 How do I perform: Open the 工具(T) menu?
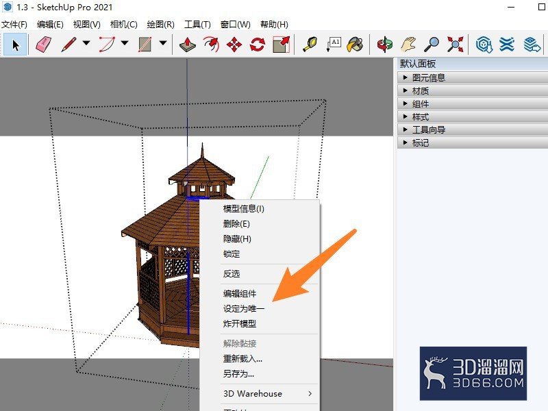pyautogui.click(x=197, y=25)
